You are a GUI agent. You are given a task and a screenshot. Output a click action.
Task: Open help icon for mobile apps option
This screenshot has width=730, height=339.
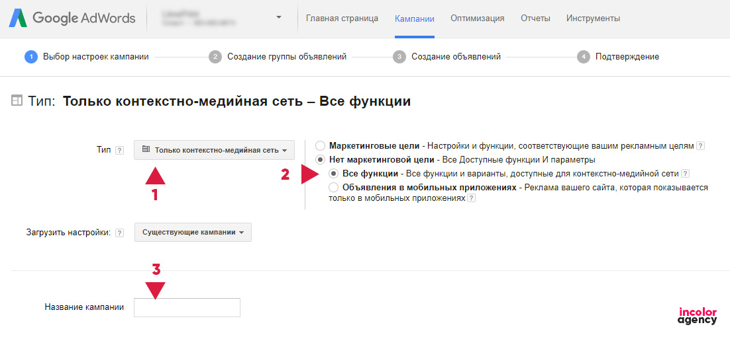tap(472, 198)
